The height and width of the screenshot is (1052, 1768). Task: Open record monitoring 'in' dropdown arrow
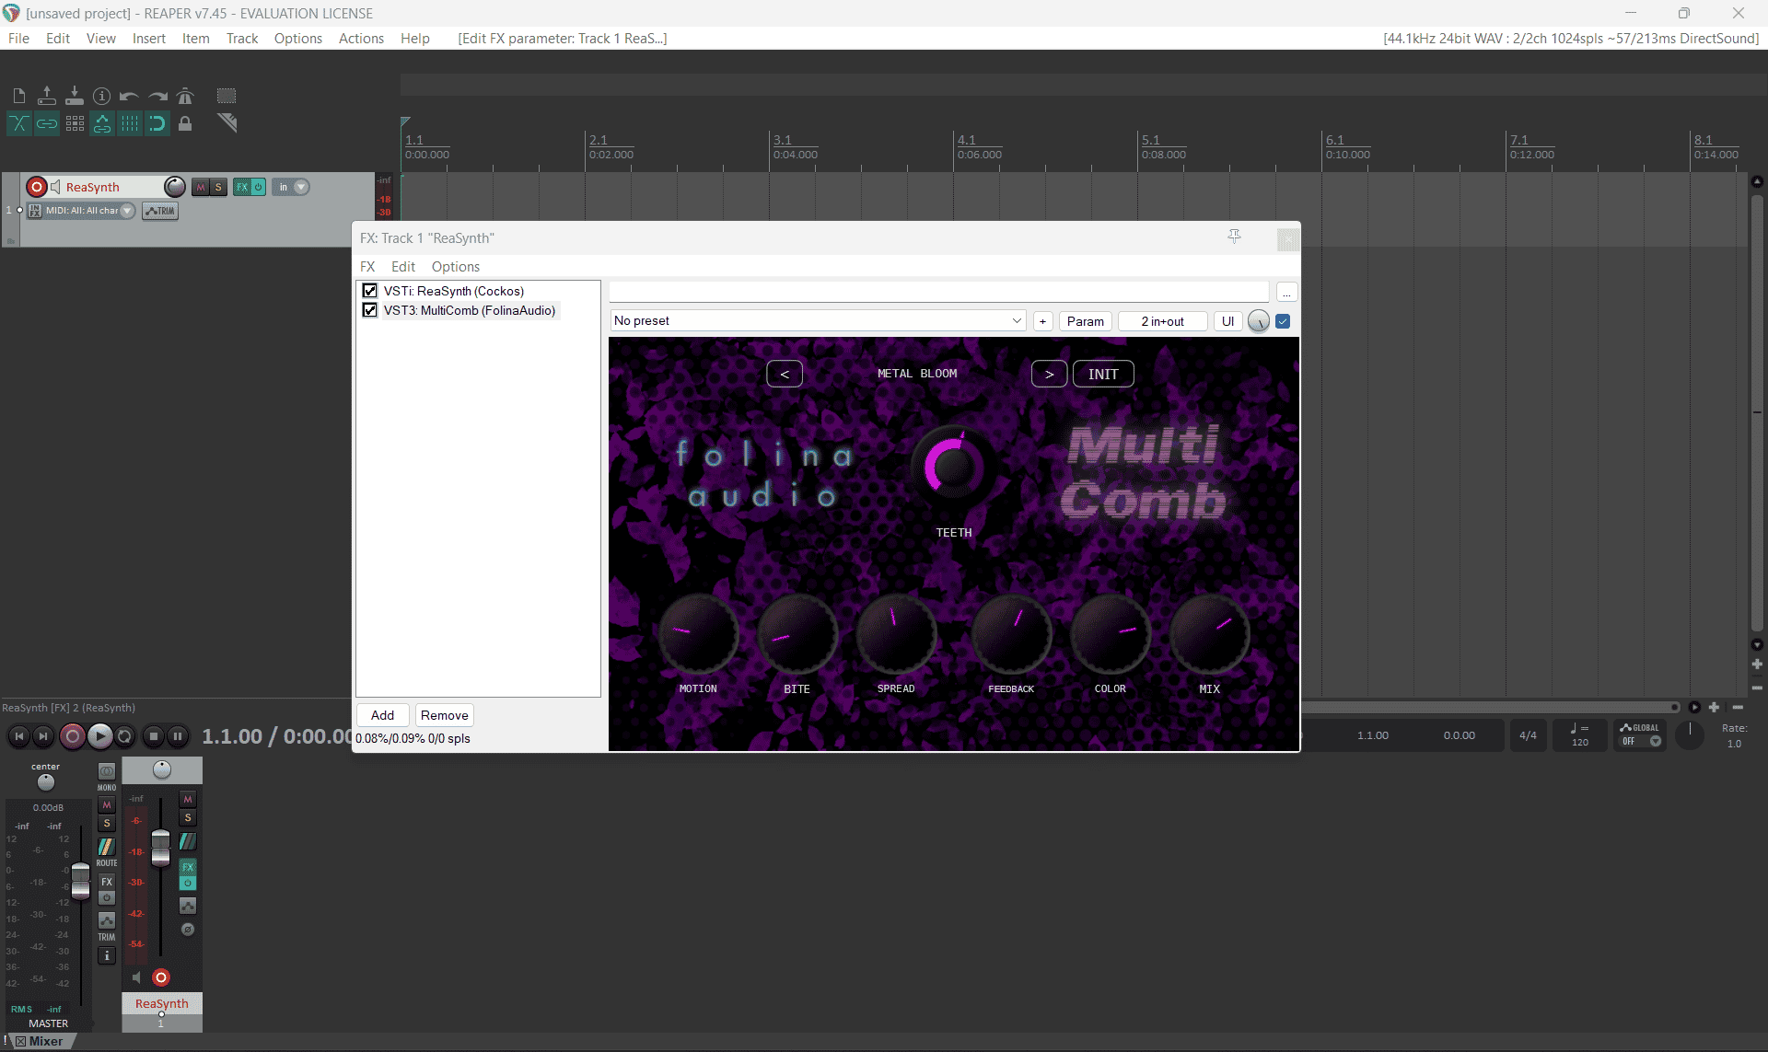click(301, 187)
